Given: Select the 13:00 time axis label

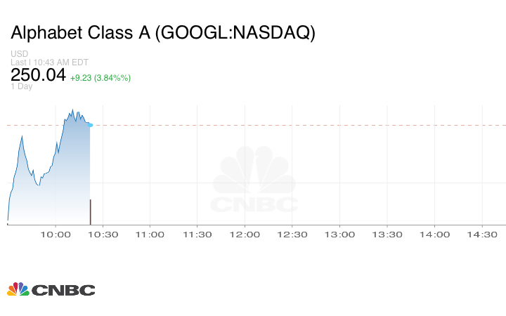Looking at the screenshot, I should (339, 235).
